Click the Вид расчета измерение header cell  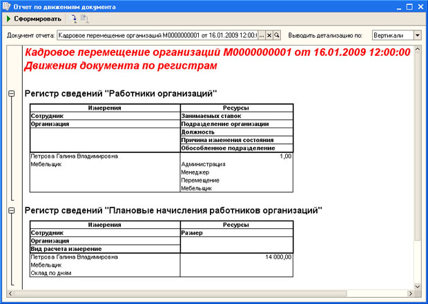coord(105,249)
